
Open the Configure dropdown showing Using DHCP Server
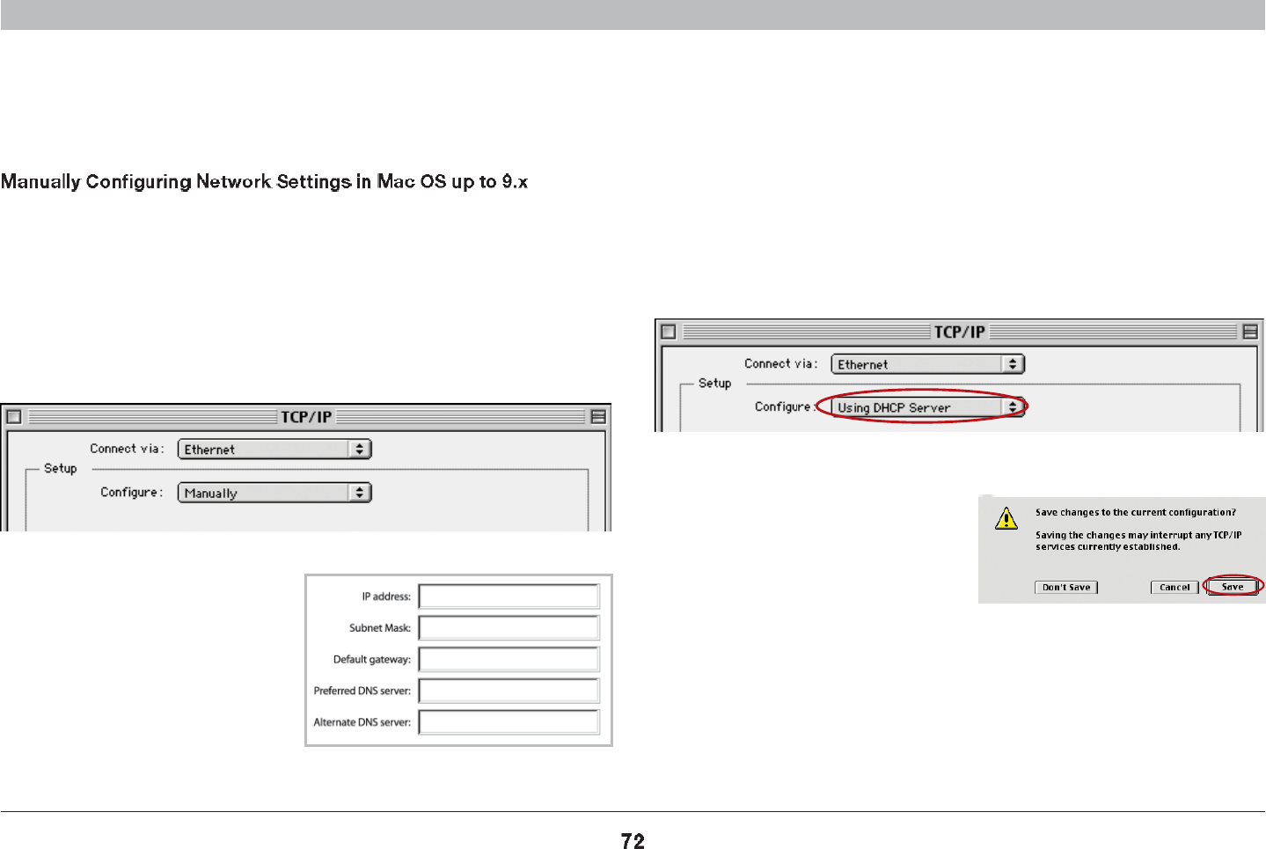pyautogui.click(x=928, y=407)
